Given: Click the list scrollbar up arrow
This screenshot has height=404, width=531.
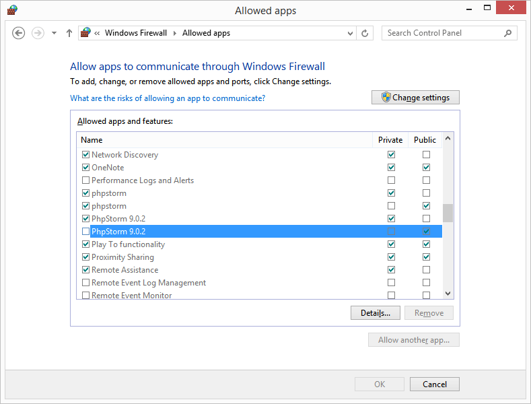Looking at the screenshot, I should click(x=448, y=138).
